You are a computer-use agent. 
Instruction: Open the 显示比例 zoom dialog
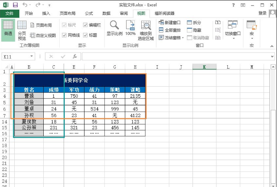click(x=114, y=28)
